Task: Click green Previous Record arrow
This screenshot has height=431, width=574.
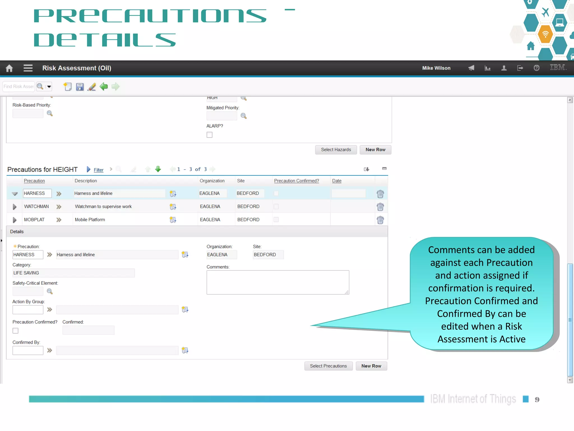Action: pos(104,87)
